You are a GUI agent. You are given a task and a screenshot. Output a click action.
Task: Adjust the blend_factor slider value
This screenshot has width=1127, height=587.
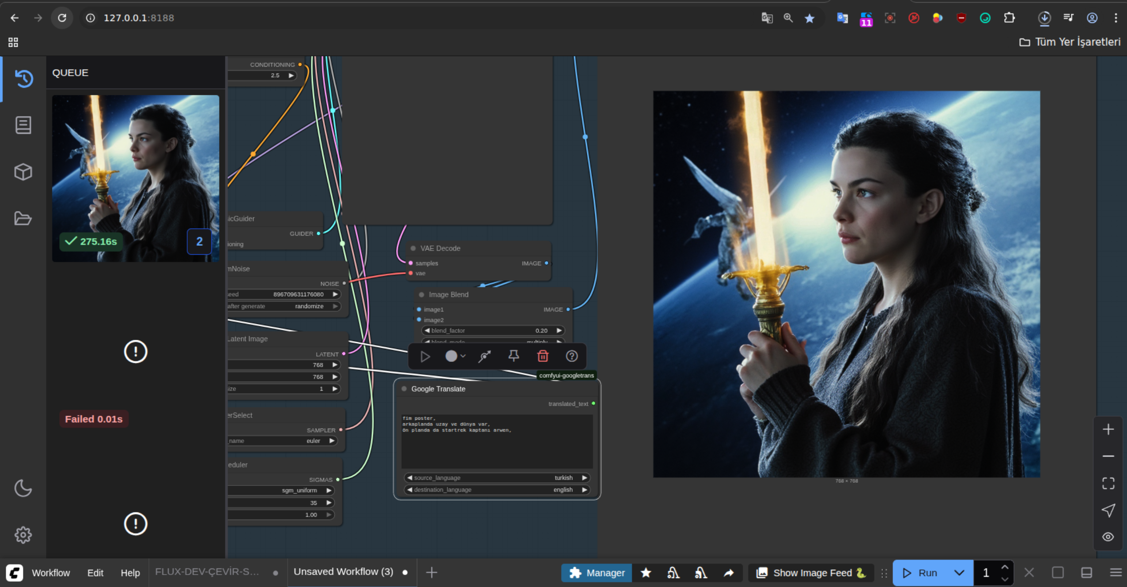point(493,330)
